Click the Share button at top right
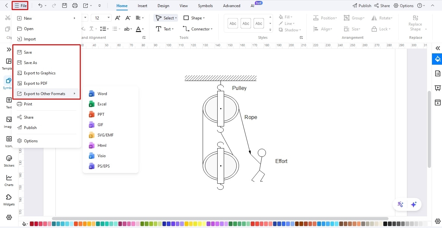 pos(382,5)
